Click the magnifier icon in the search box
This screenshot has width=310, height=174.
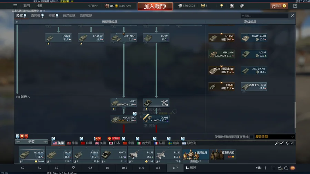[243, 16]
